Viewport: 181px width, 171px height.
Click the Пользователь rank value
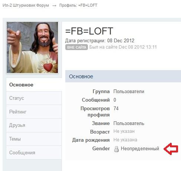[129, 123]
